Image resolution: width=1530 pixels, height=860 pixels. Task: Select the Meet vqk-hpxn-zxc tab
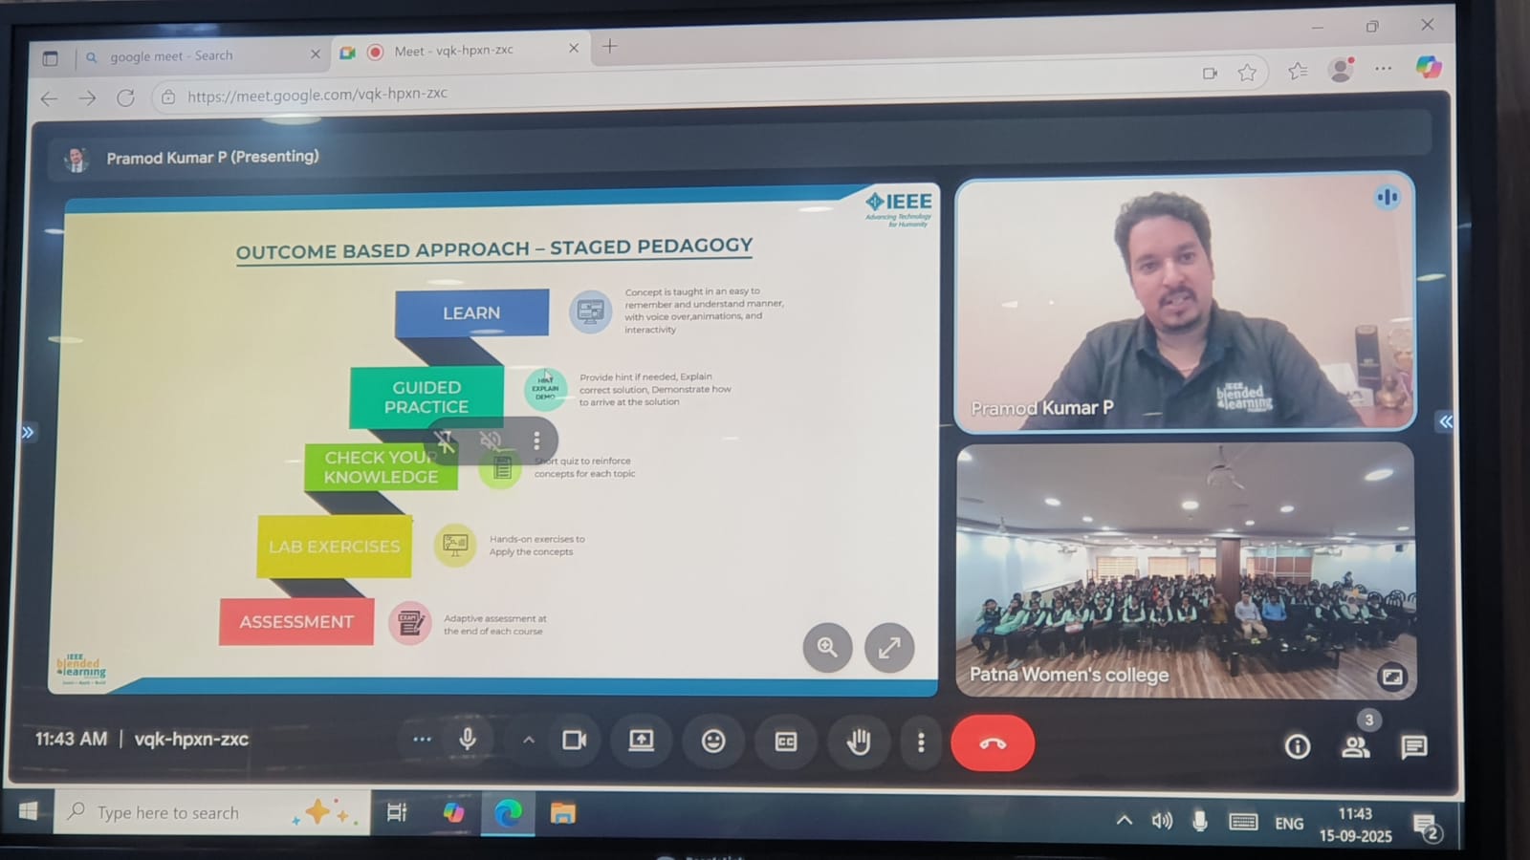click(x=454, y=51)
